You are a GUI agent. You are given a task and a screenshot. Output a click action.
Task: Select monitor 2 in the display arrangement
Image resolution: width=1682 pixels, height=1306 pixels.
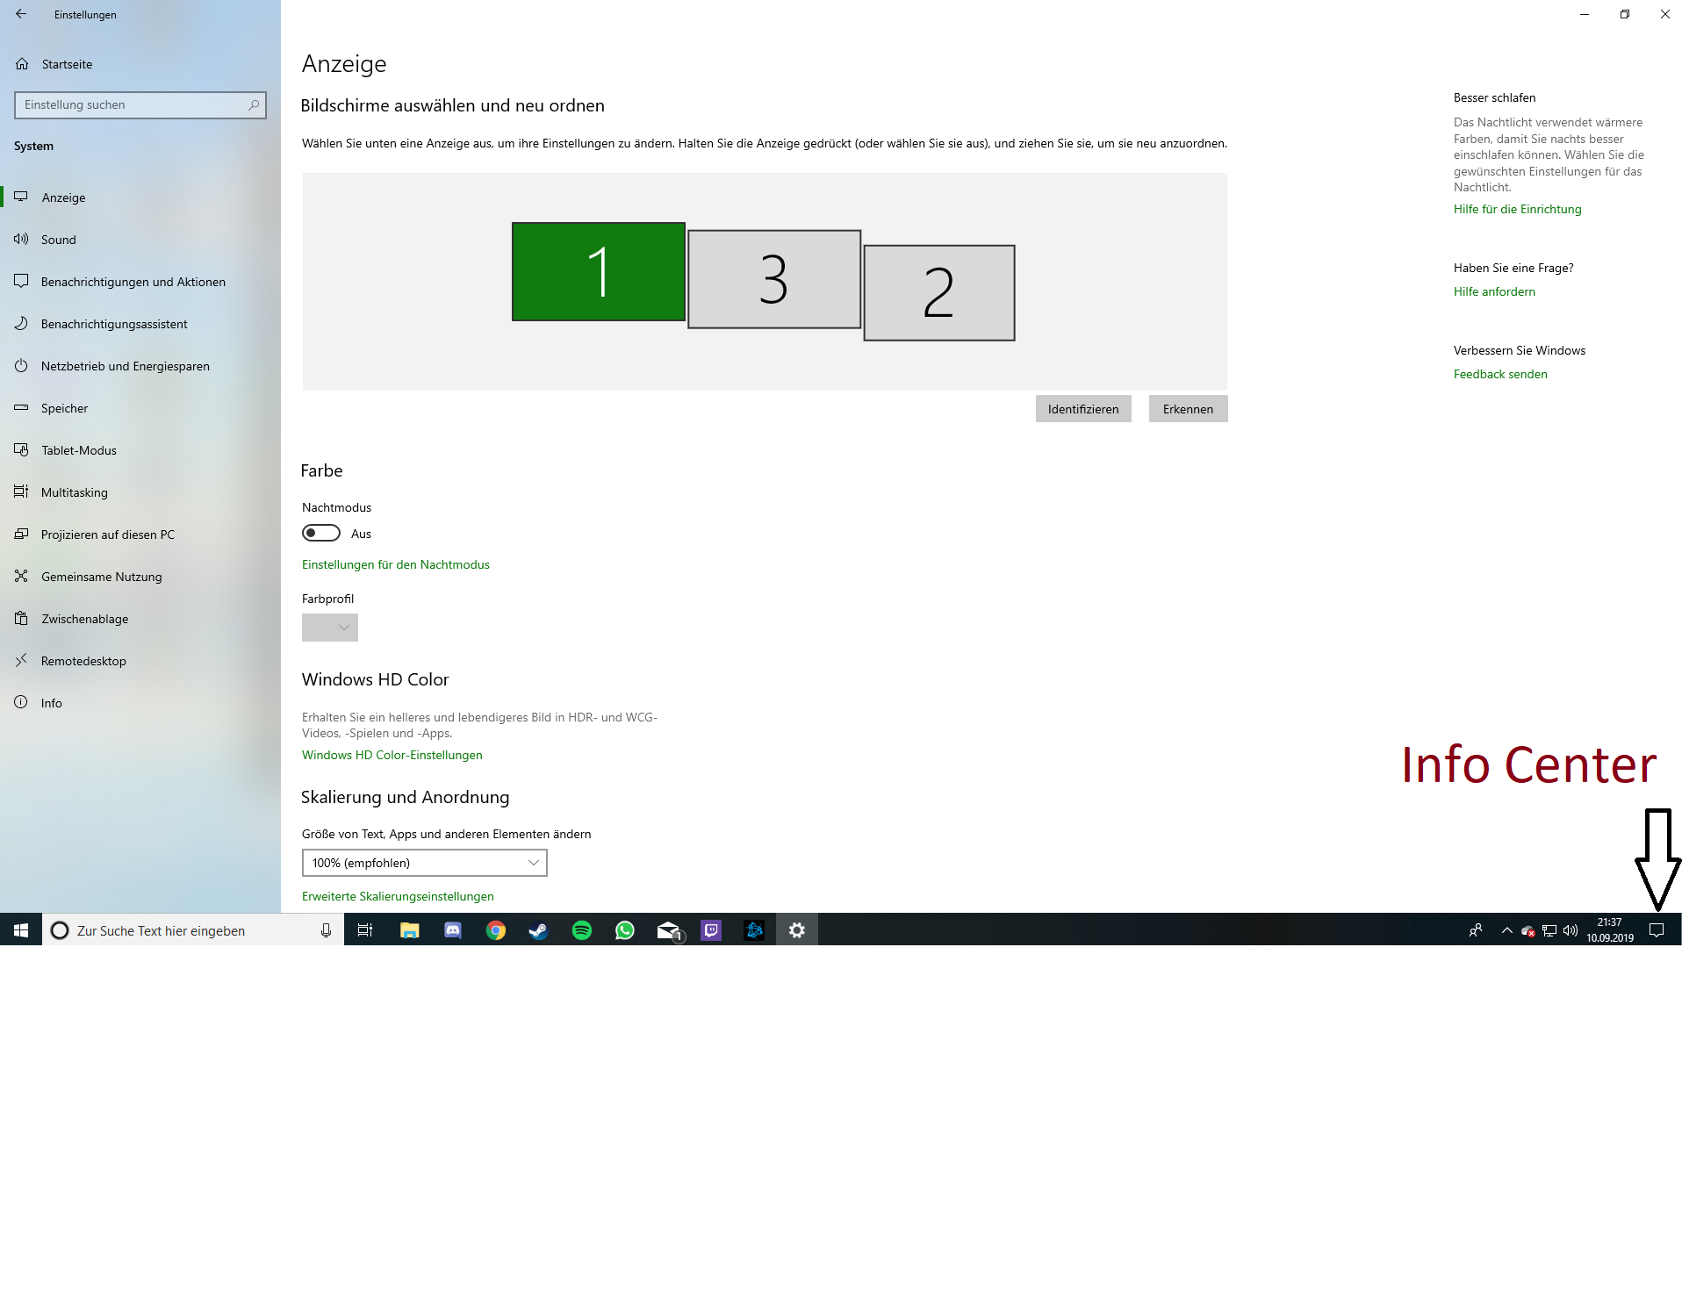point(938,291)
